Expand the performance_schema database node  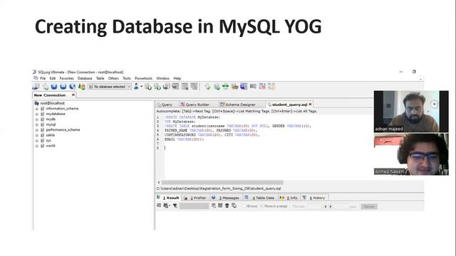point(36,130)
